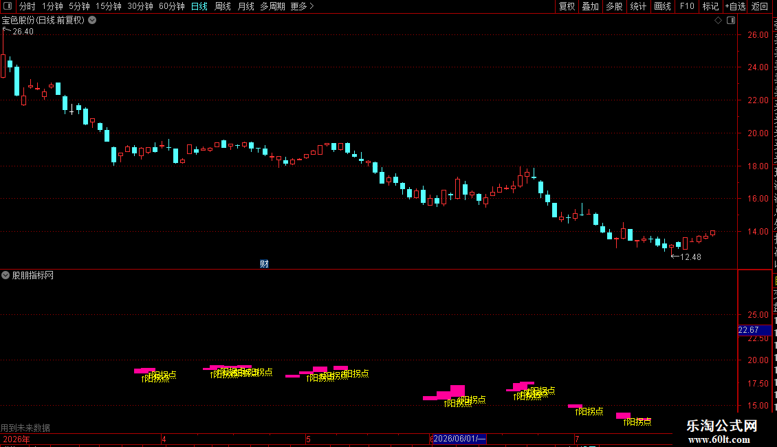Screen dimensions: 777x447
Task: Open the 统计 statistics tool
Action: tap(638, 6)
